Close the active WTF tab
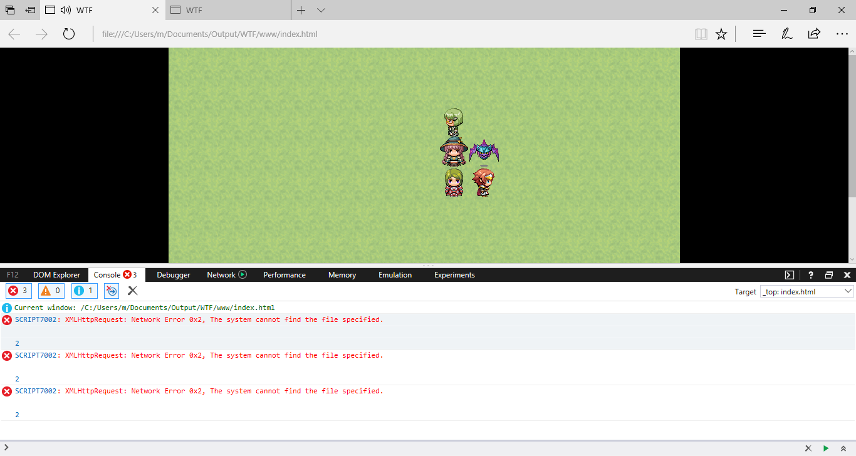This screenshot has width=856, height=456. point(156,10)
